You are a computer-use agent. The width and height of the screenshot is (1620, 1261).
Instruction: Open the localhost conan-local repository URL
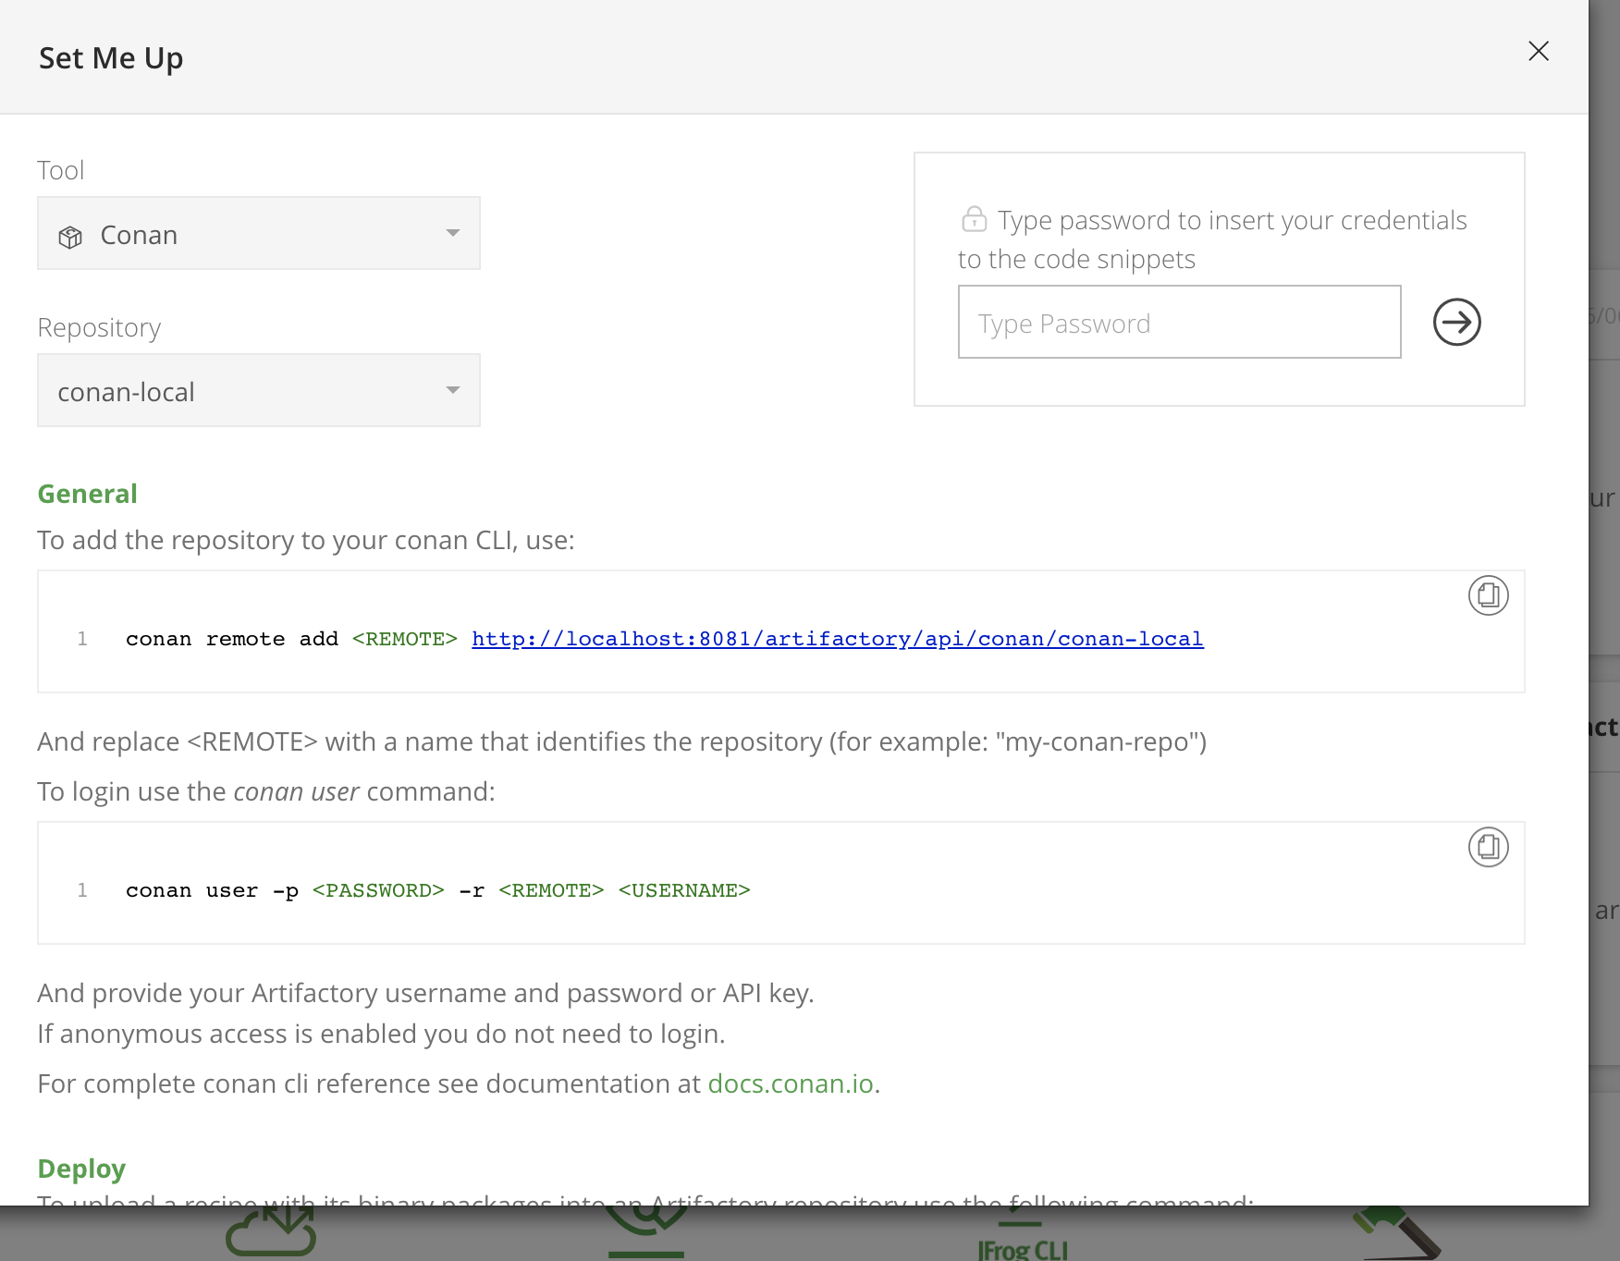point(838,639)
